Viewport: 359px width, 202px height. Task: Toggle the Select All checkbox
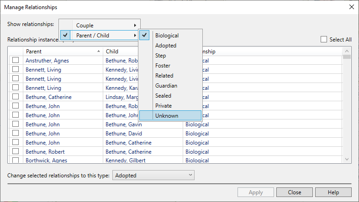click(324, 40)
